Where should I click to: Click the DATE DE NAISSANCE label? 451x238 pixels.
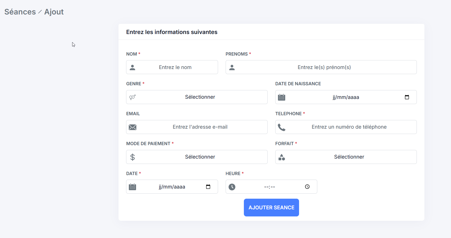pyautogui.click(x=298, y=84)
